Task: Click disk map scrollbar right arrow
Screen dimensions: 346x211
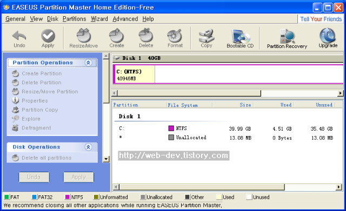Action: pyautogui.click(x=340, y=93)
